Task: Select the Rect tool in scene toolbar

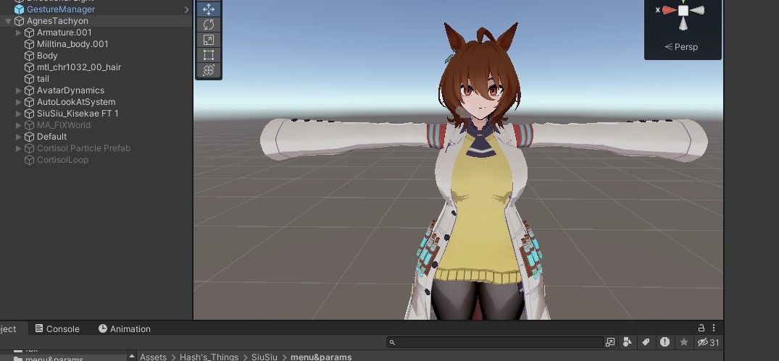Action: pos(209,54)
